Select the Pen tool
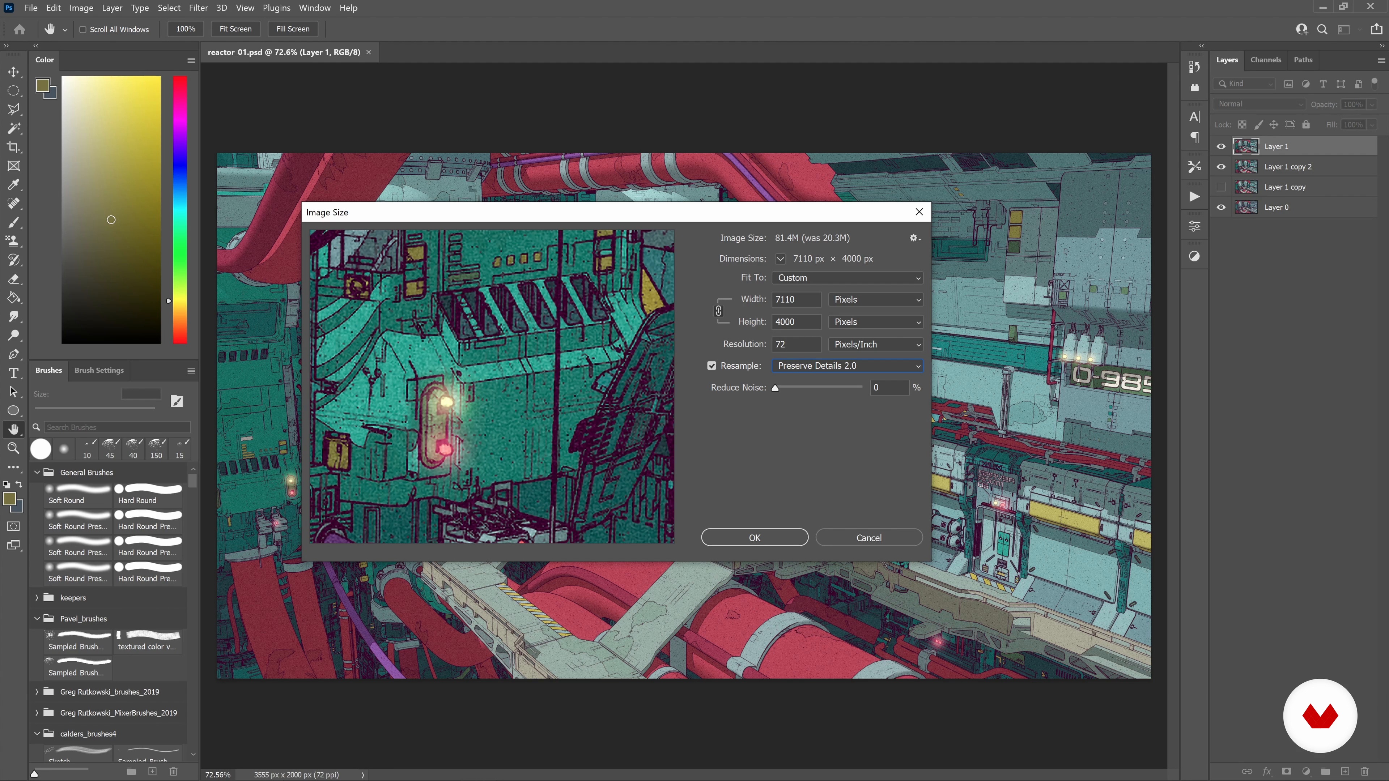 [13, 354]
